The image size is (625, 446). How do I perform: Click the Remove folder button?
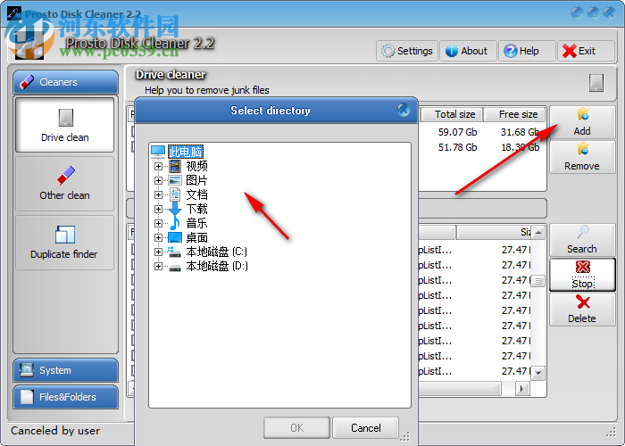point(582,157)
